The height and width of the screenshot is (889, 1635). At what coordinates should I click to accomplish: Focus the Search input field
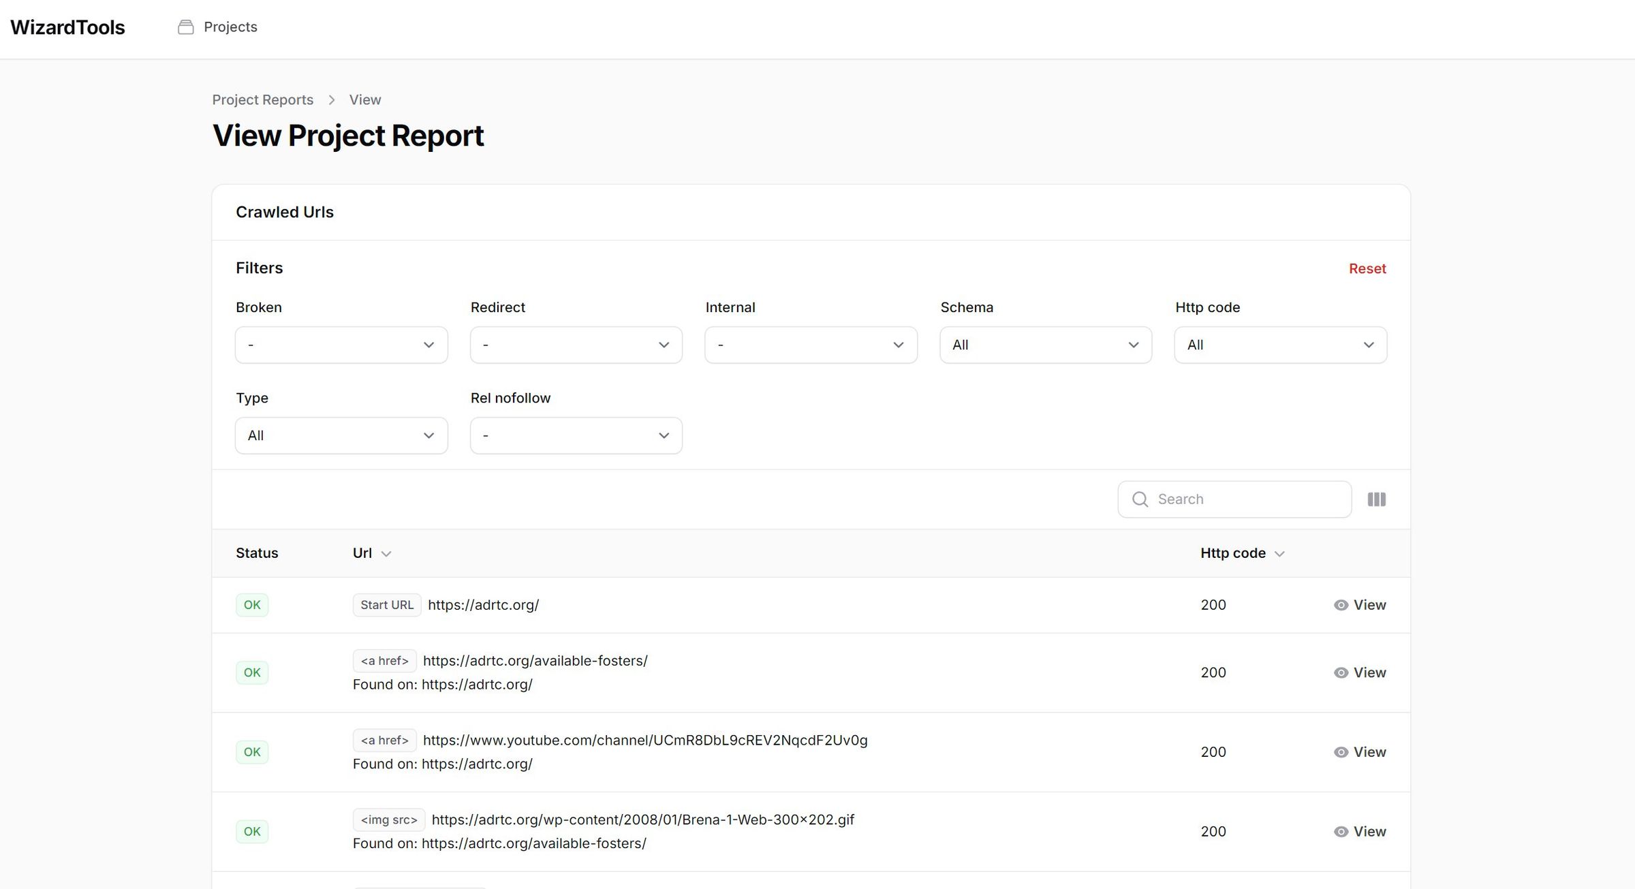pos(1247,499)
